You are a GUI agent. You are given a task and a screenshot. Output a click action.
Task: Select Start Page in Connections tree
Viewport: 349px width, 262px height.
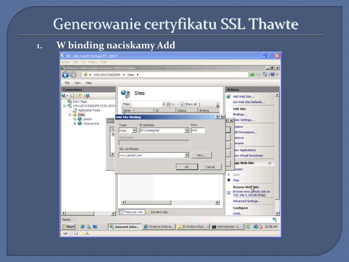pos(80,101)
